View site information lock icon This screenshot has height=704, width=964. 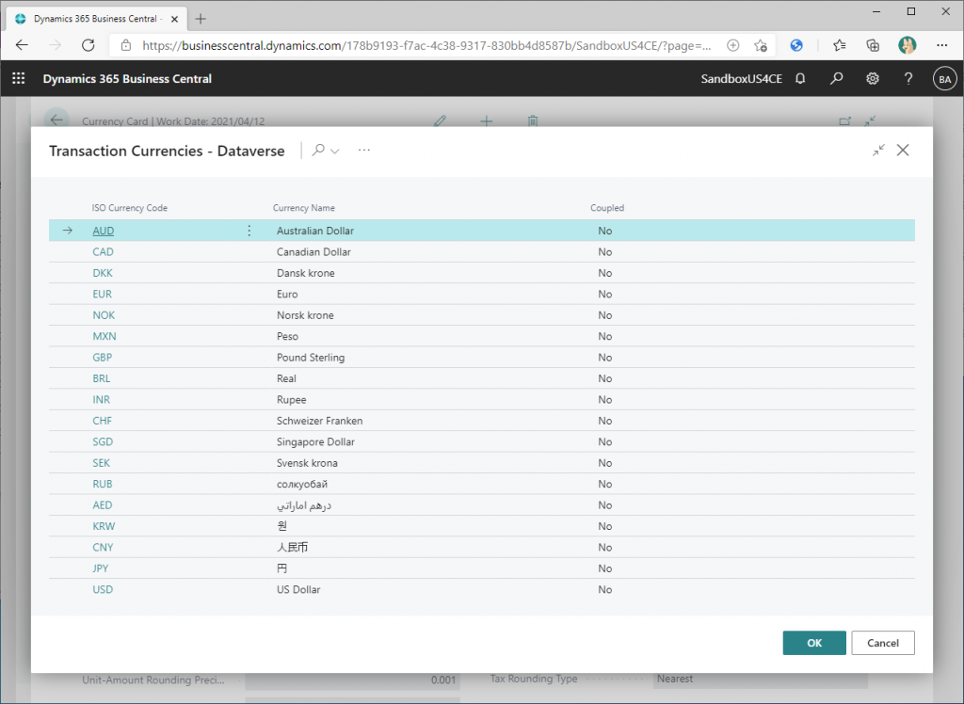point(126,45)
